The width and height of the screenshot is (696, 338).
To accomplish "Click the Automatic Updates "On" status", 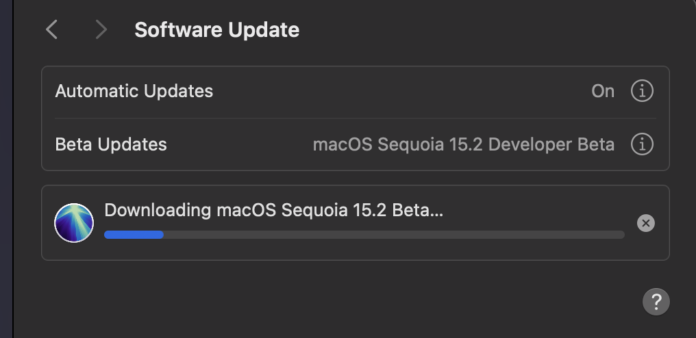I will click(603, 91).
